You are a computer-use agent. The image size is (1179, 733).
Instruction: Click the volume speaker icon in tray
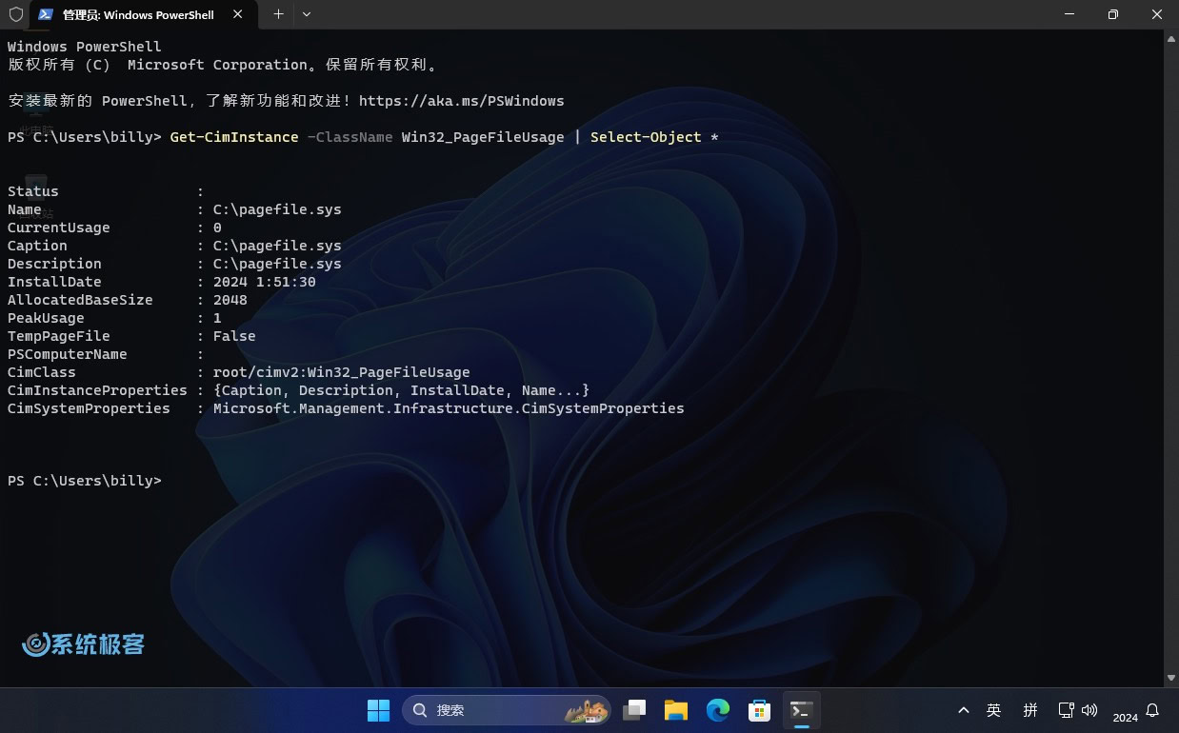pos(1089,710)
